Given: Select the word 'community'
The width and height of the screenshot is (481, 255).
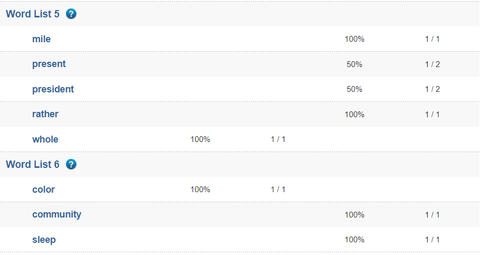Looking at the screenshot, I should [56, 214].
